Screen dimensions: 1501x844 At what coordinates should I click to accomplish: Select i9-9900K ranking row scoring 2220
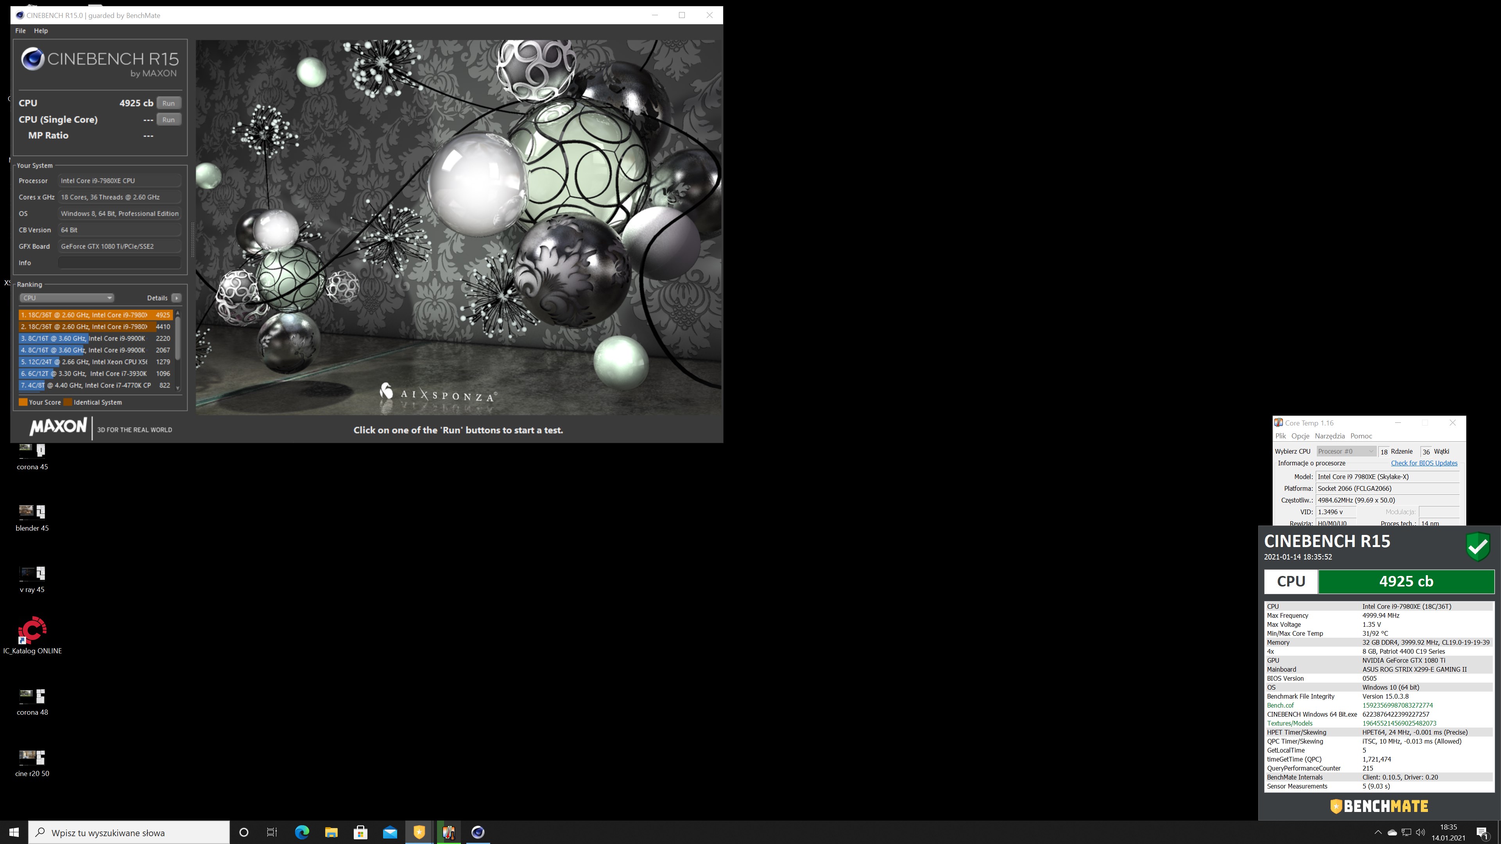(x=95, y=338)
